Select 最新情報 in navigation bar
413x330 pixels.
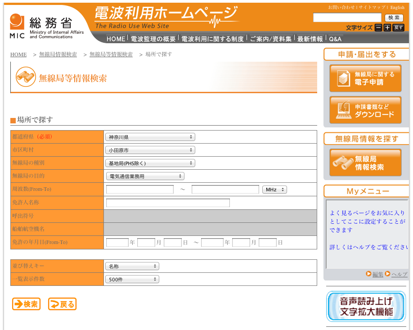tap(310, 39)
